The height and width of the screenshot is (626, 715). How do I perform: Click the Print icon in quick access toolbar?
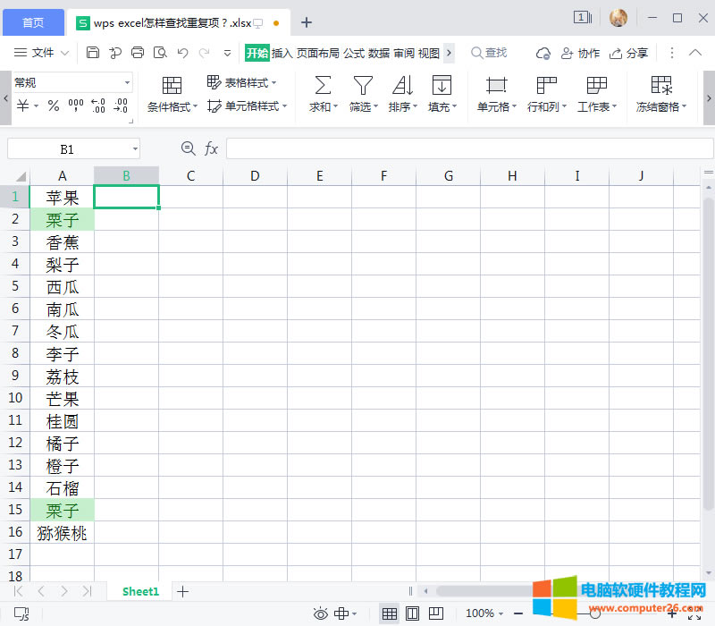[138, 54]
